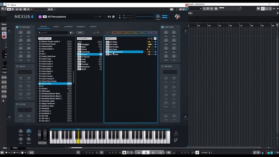Toggle the FILTER MOD section on/off
The height and width of the screenshot is (157, 279).
[17, 27]
